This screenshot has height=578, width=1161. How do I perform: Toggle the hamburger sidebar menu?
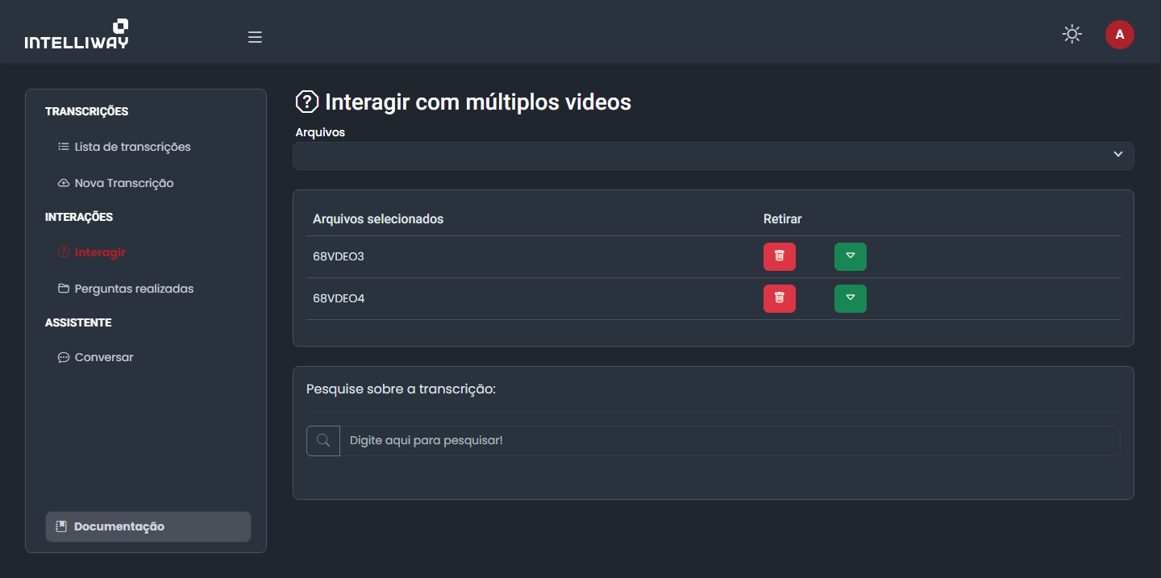pos(255,37)
